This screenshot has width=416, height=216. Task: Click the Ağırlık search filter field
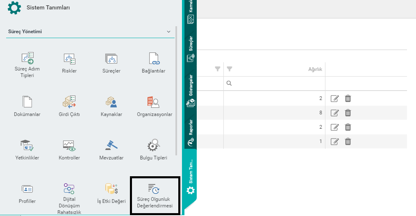(x=274, y=83)
